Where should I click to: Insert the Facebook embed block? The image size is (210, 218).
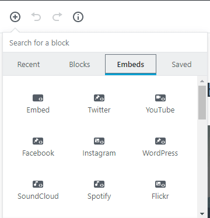tap(38, 147)
